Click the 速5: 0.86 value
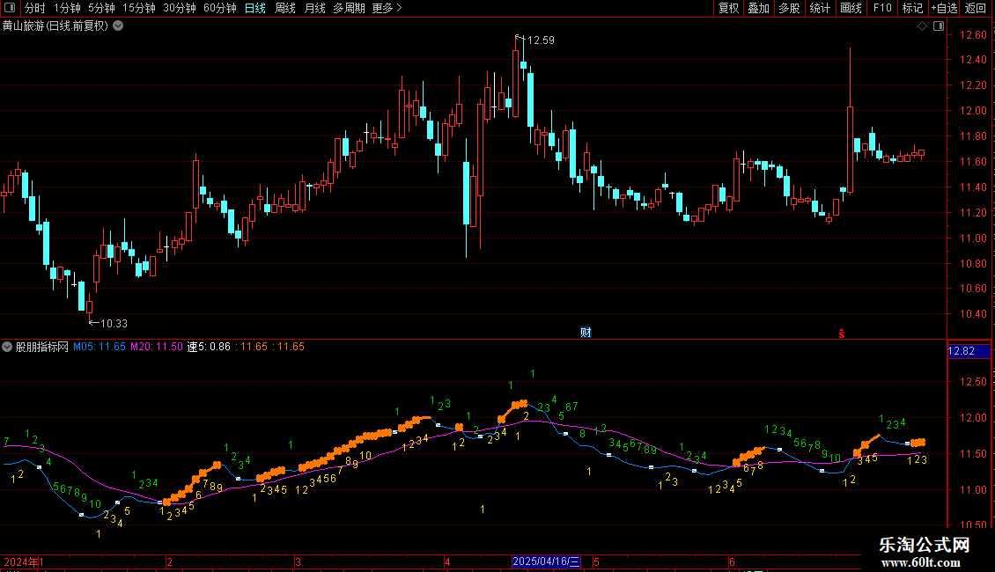Image resolution: width=995 pixels, height=572 pixels. click(x=209, y=347)
